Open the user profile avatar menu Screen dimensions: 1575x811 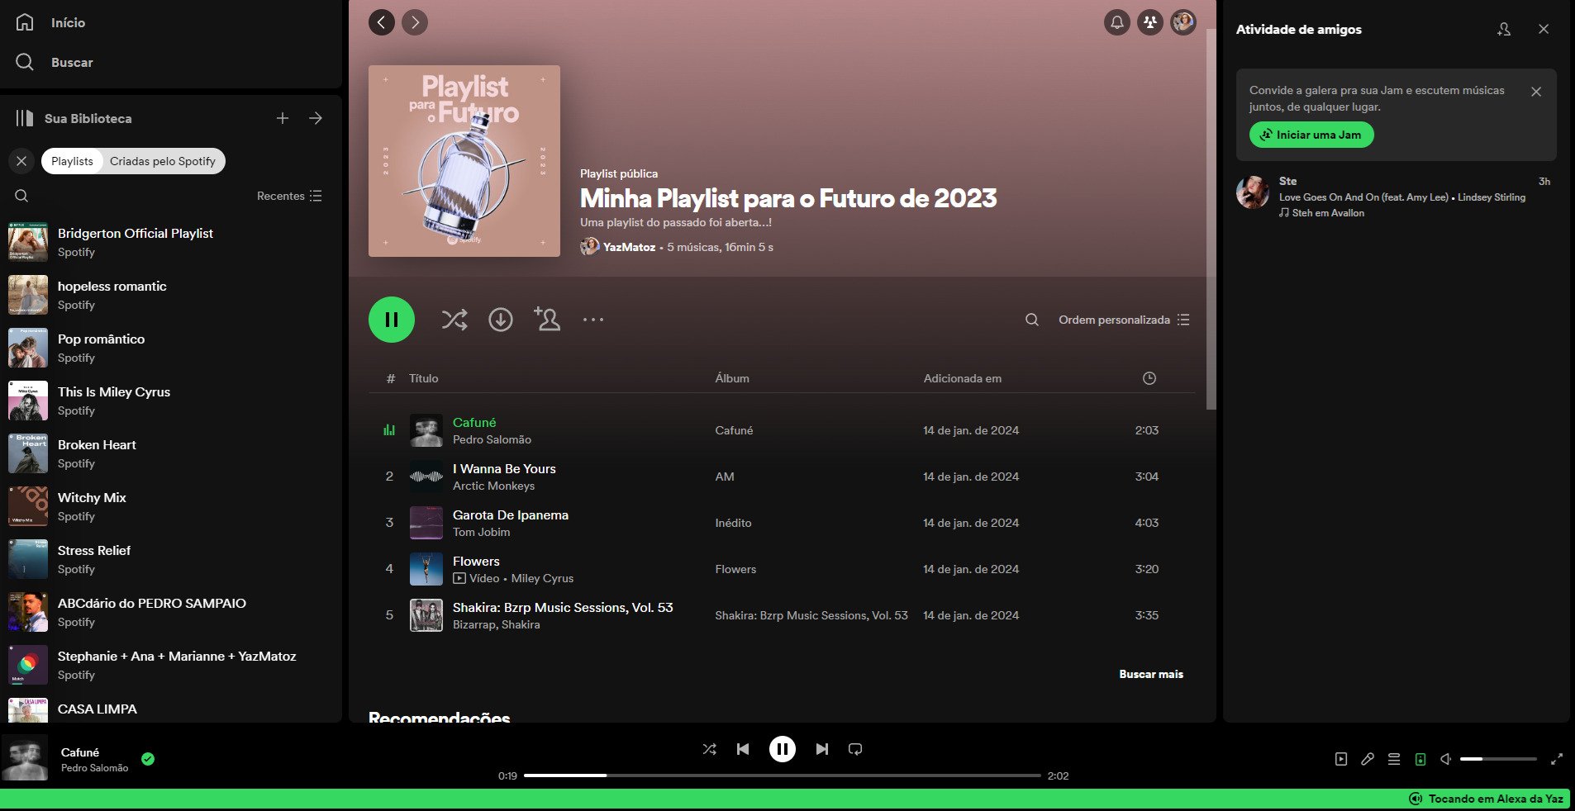pyautogui.click(x=1183, y=22)
